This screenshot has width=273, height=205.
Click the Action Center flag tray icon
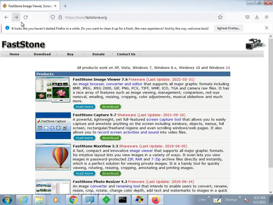click(246, 200)
